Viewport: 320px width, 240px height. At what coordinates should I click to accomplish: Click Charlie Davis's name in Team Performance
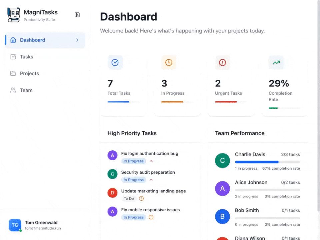click(250, 154)
